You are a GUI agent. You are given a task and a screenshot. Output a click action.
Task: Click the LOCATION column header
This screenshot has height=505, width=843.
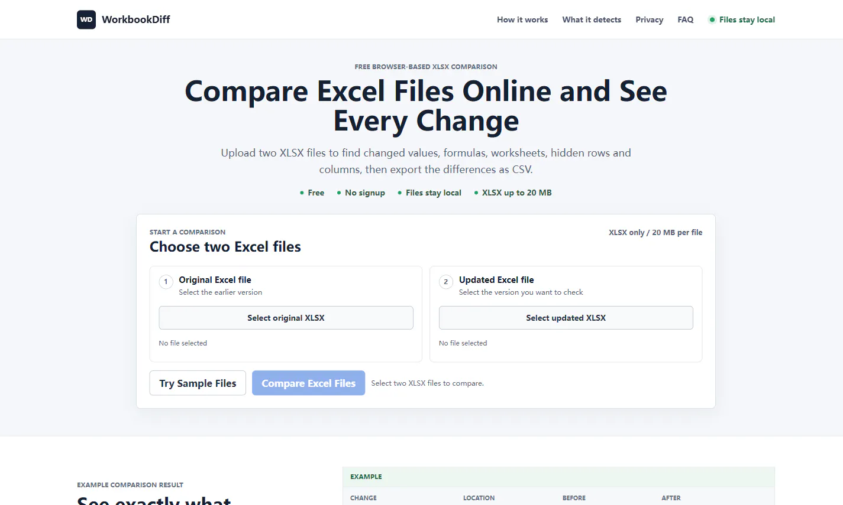click(479, 498)
